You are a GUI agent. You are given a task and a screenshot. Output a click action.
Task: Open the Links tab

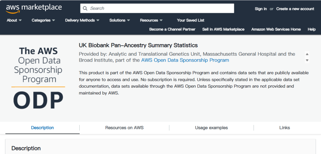[284, 128]
